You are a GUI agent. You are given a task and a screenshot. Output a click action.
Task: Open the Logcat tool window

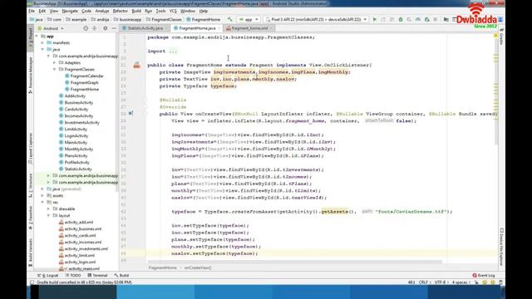point(48,275)
